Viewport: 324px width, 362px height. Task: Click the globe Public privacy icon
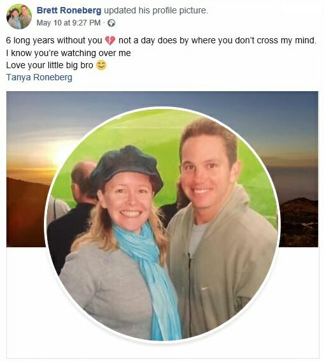point(111,23)
